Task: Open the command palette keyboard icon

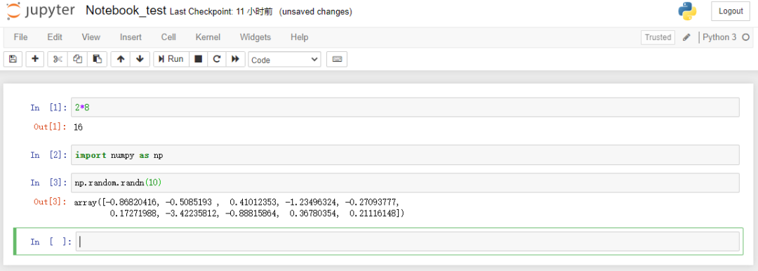Action: pyautogui.click(x=337, y=59)
